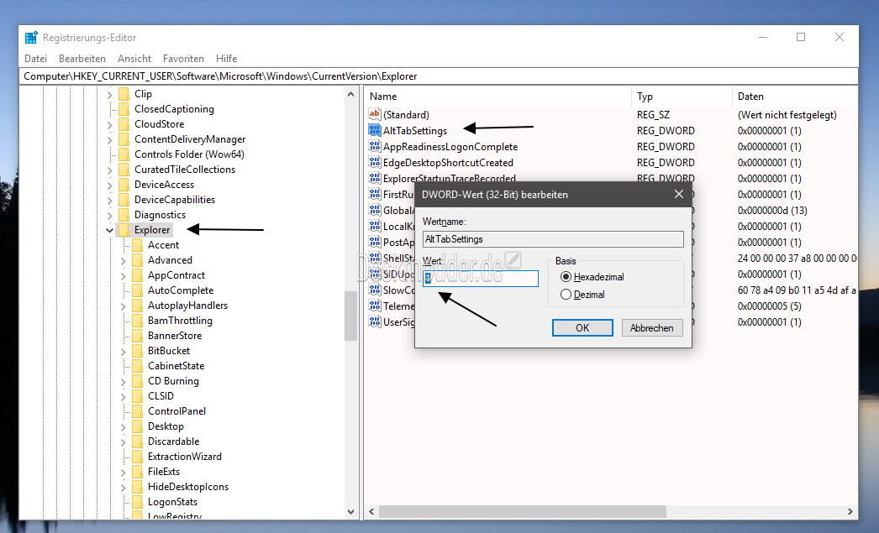Screen dimensions: 879x533
Task: Expand the CloudStore node
Action: (110, 125)
